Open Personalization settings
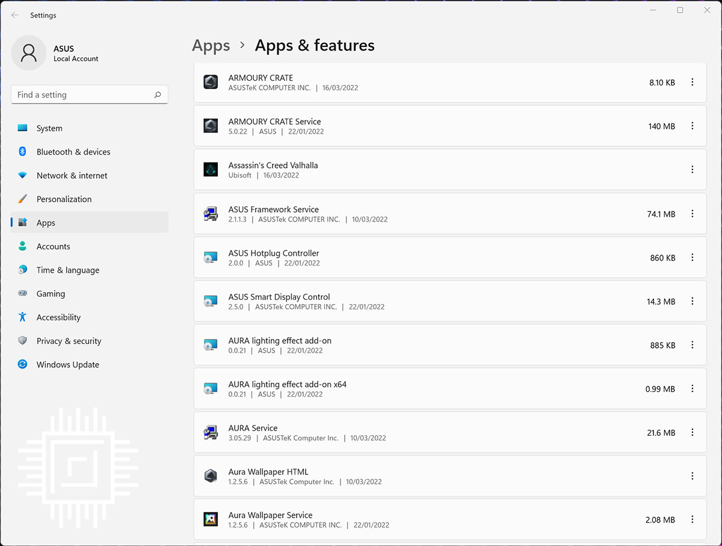Viewport: 722px width, 546px height. click(x=90, y=199)
